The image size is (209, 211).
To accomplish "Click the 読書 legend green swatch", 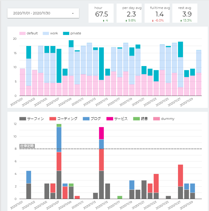I will [136, 119].
